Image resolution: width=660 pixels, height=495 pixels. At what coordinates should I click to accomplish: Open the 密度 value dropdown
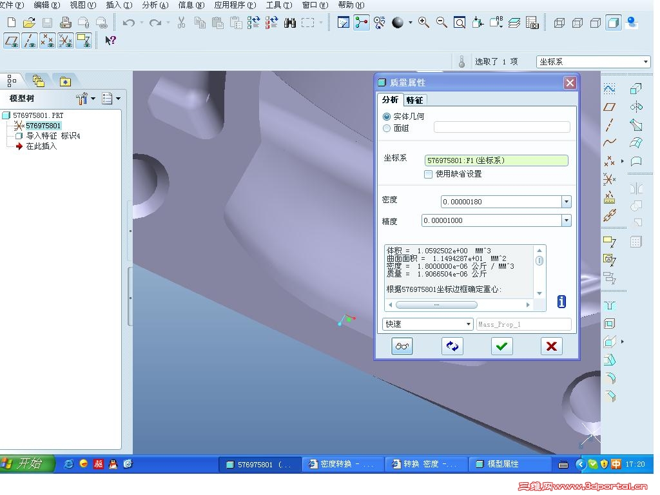566,202
